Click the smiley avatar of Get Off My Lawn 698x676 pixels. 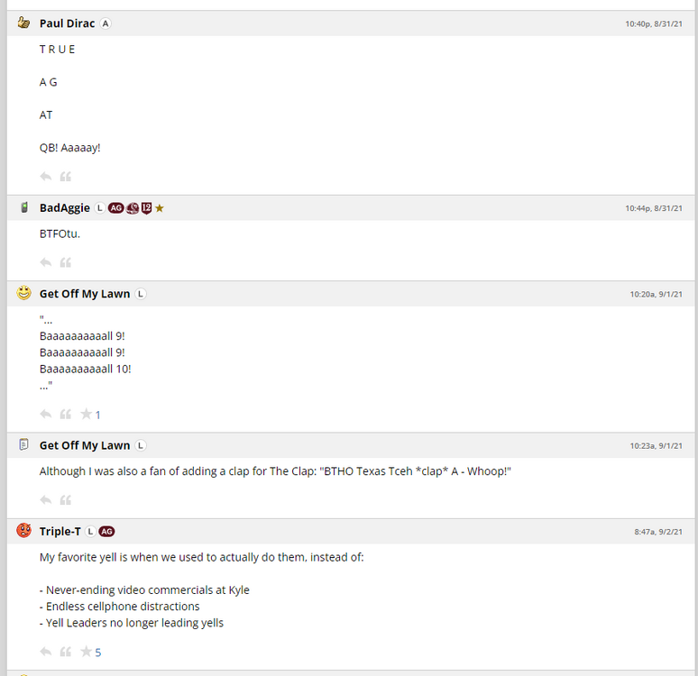point(24,294)
